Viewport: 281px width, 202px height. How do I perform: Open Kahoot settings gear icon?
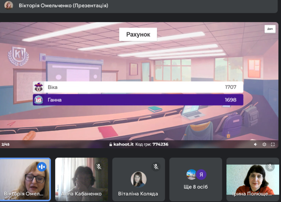(264, 144)
